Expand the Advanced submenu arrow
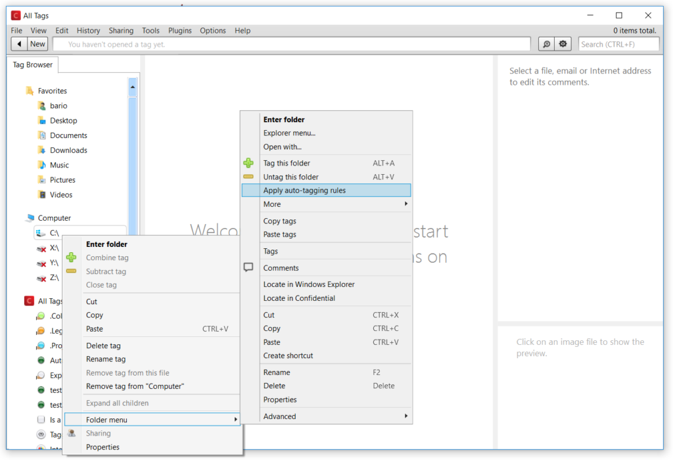The image size is (673, 469). pyautogui.click(x=406, y=416)
